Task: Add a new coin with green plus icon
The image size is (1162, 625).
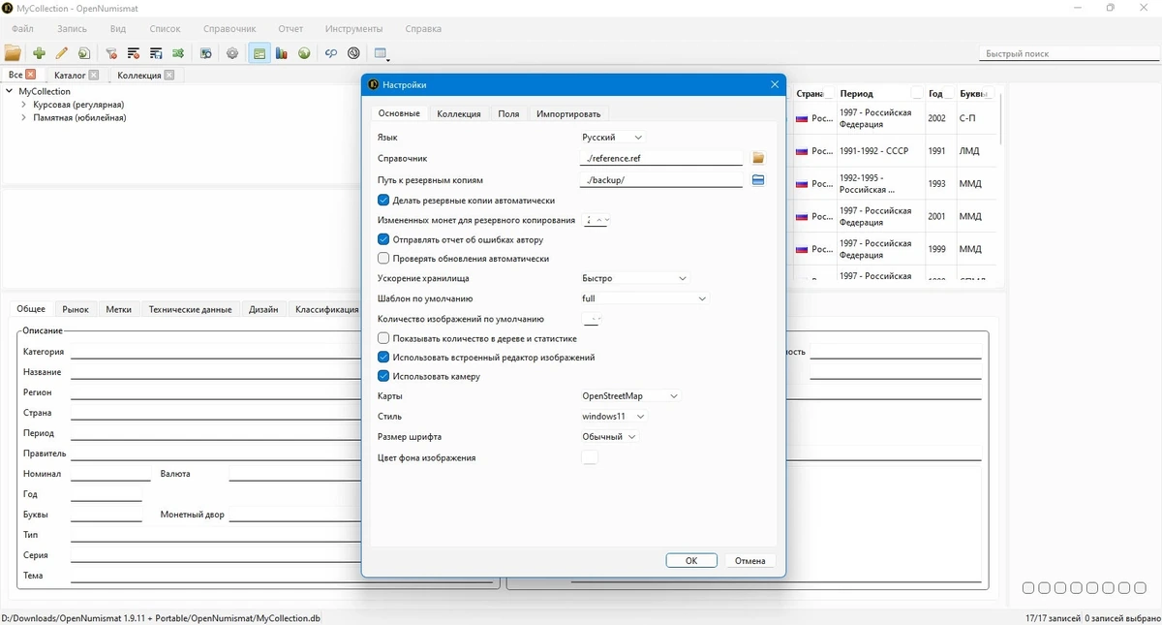Action: [x=39, y=53]
